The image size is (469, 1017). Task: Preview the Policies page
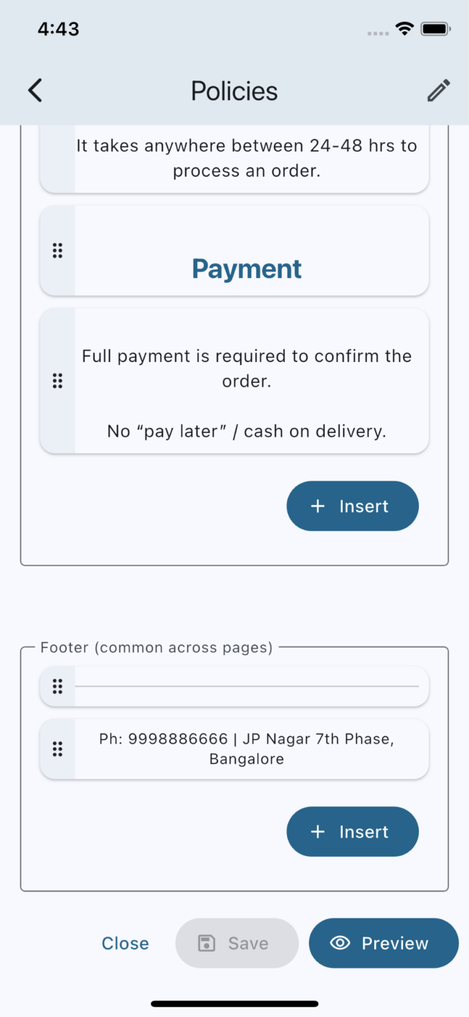coord(383,943)
